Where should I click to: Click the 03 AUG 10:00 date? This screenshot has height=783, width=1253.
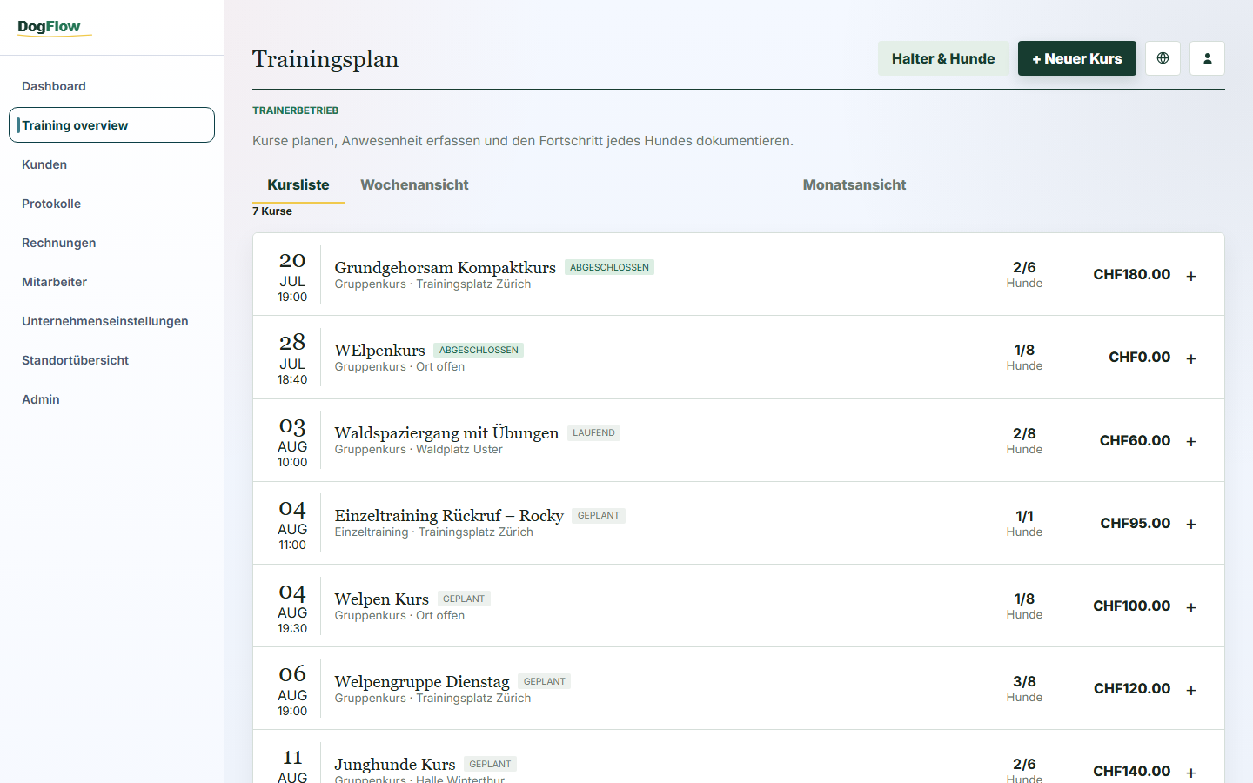(292, 442)
